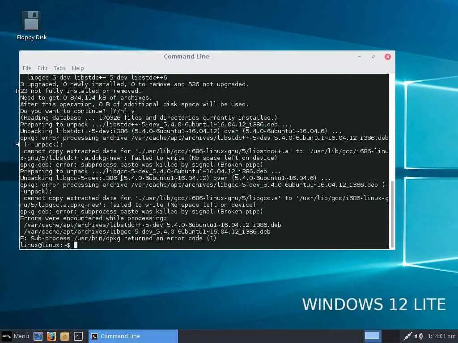Screen dimensions: 458x343
Task: Open the file manager folder icon
Action: click(65, 336)
